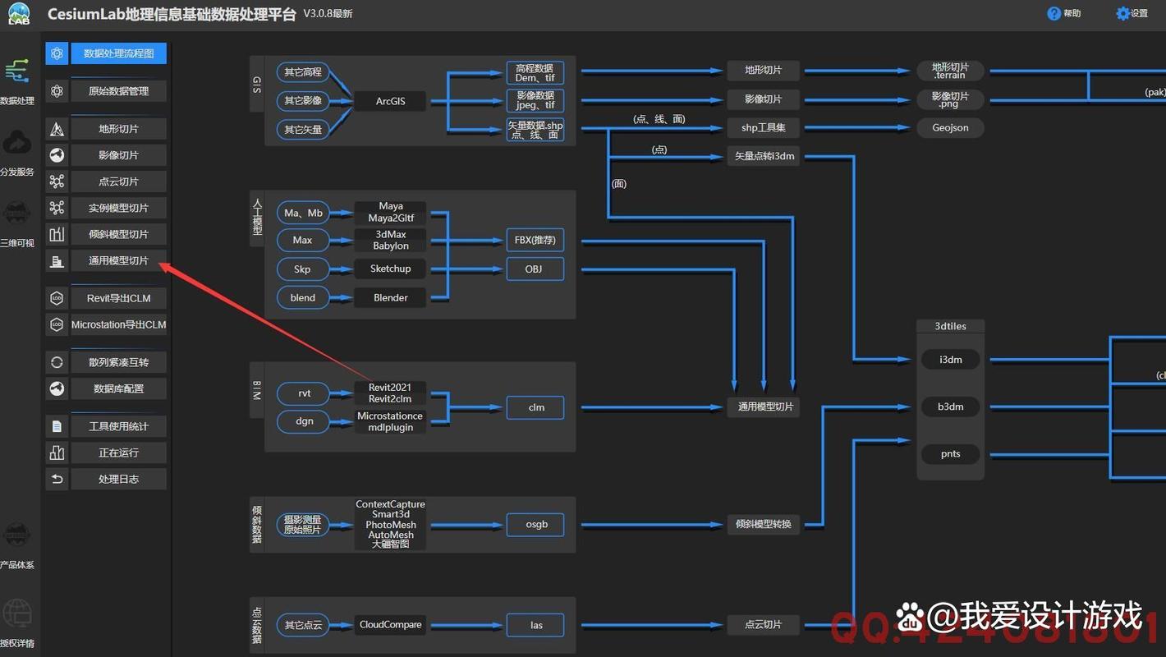The height and width of the screenshot is (657, 1166).
Task: Open the 帮助 help link
Action: pyautogui.click(x=1064, y=13)
